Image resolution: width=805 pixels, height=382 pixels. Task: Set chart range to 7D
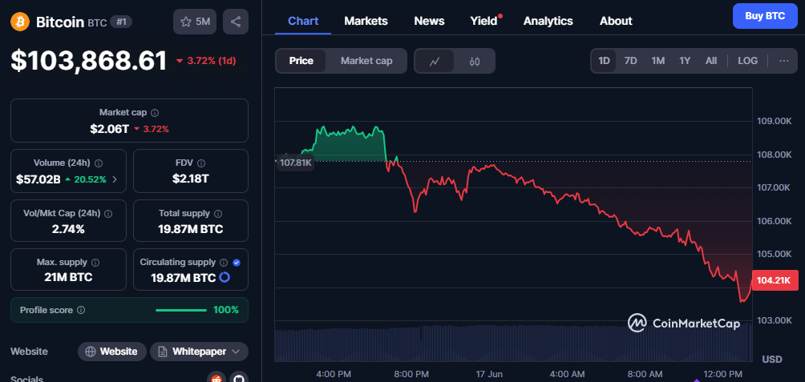(x=630, y=61)
